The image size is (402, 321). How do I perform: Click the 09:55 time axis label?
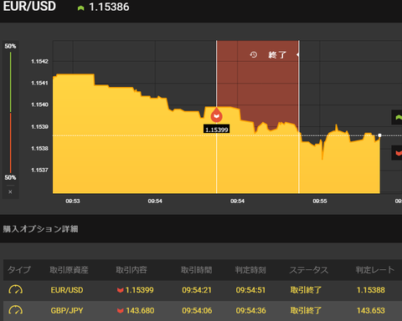[x=320, y=201]
